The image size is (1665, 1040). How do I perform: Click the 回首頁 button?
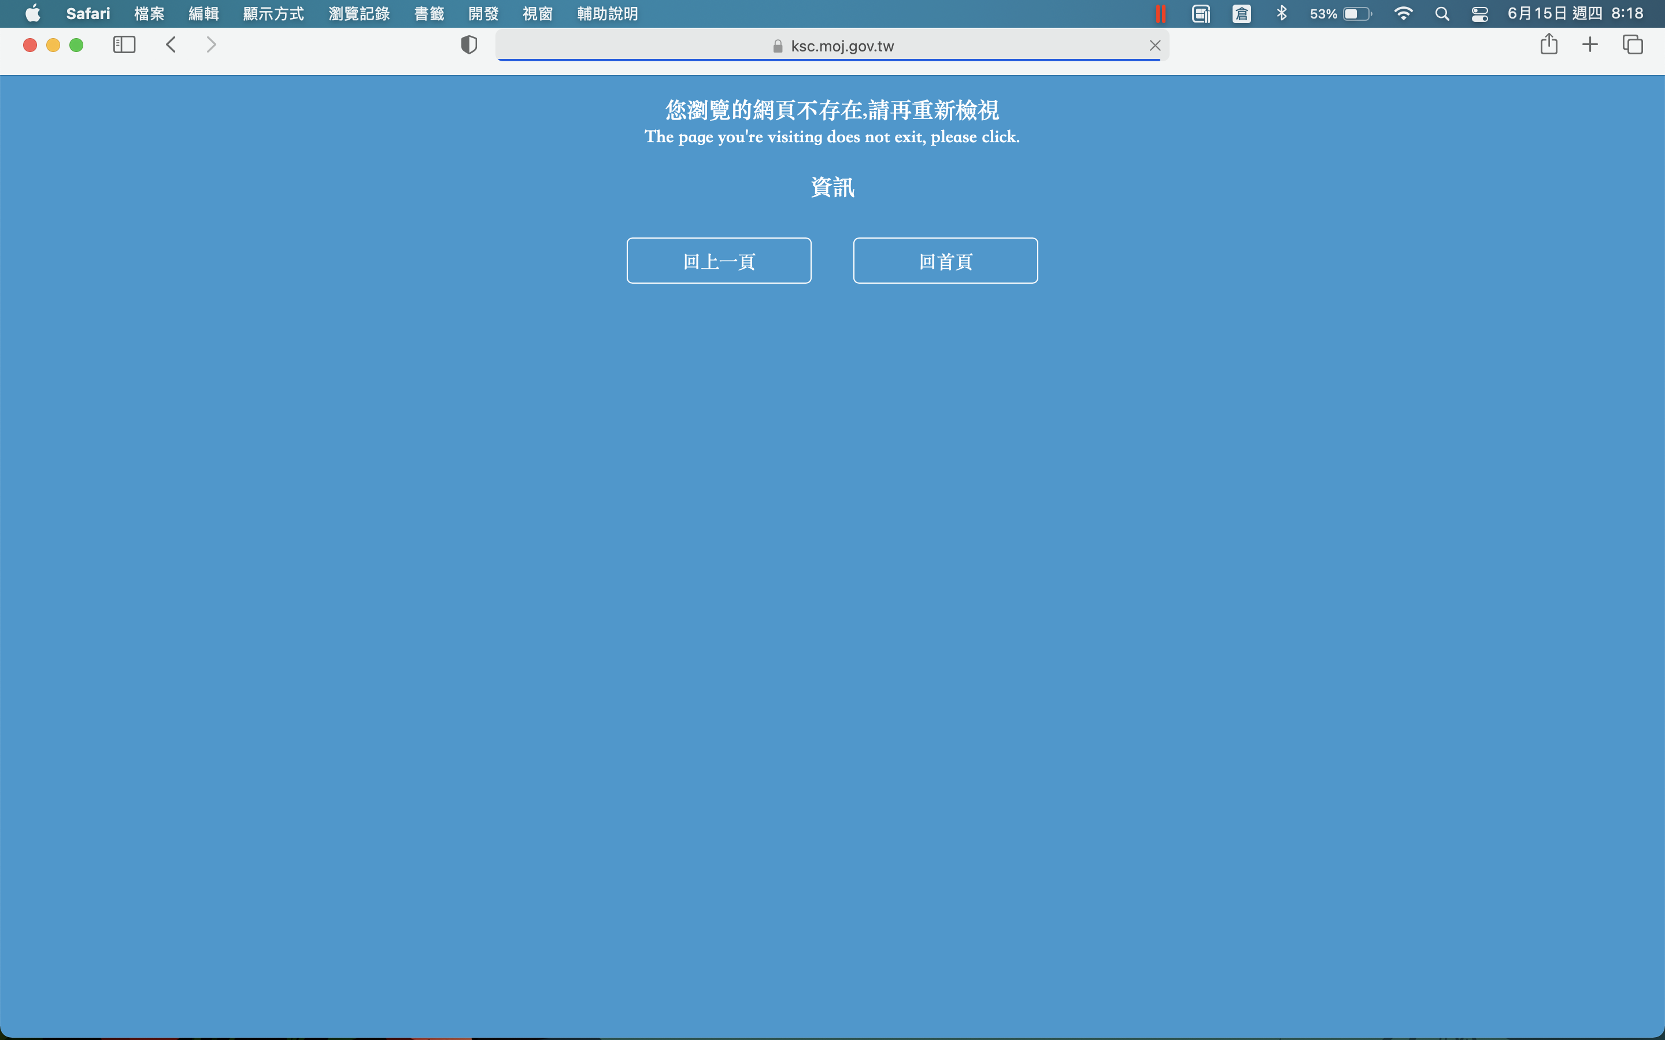coord(945,261)
